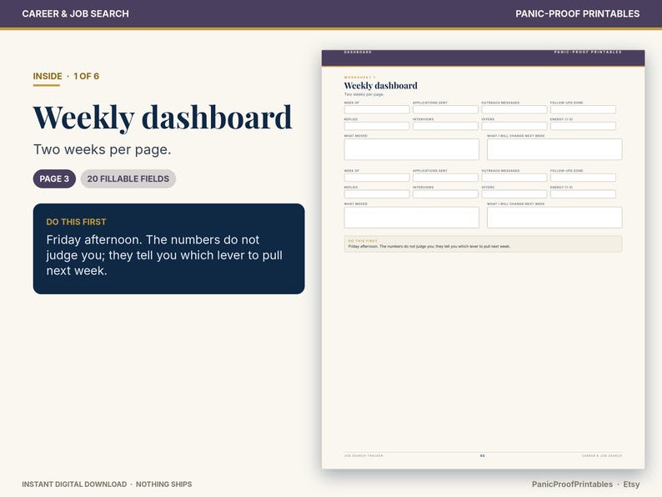The height and width of the screenshot is (497, 662).
Task: Click the NOTHING SHIPS footer text
Action: 163,484
